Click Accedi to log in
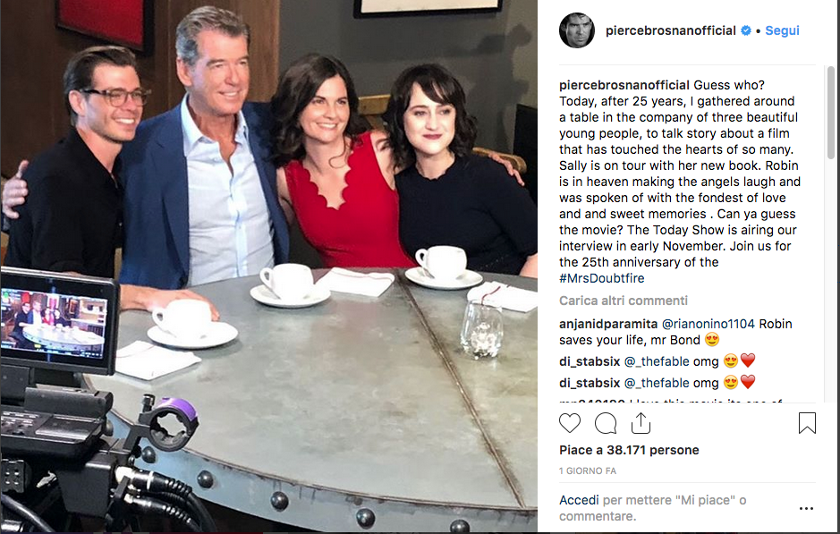This screenshot has height=534, width=840. click(x=579, y=500)
